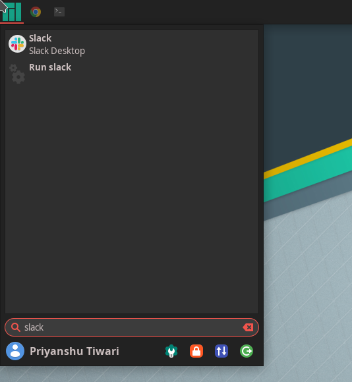Image resolution: width=352 pixels, height=382 pixels.
Task: Click the blue user avatar icon
Action: 15,351
